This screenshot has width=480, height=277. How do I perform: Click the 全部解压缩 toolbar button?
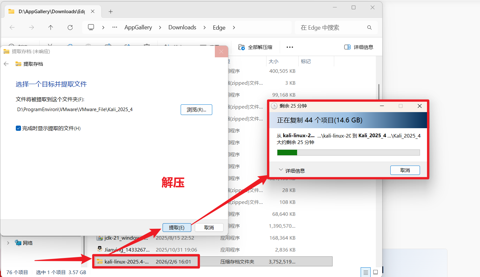[x=255, y=47]
